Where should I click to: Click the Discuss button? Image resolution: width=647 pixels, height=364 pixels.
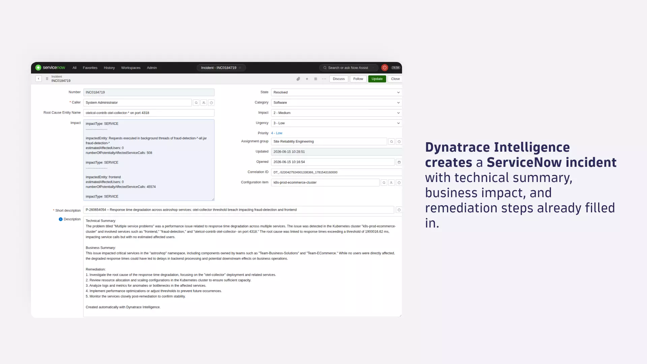[x=339, y=79]
